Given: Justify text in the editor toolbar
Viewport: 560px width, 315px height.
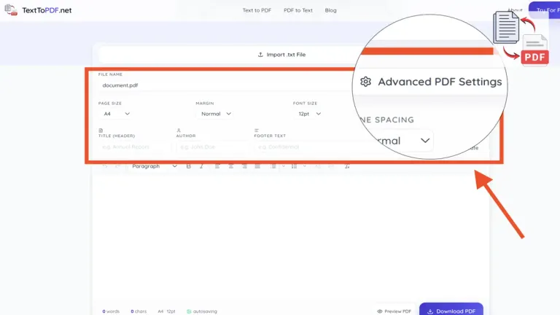Looking at the screenshot, I should coord(257,166).
